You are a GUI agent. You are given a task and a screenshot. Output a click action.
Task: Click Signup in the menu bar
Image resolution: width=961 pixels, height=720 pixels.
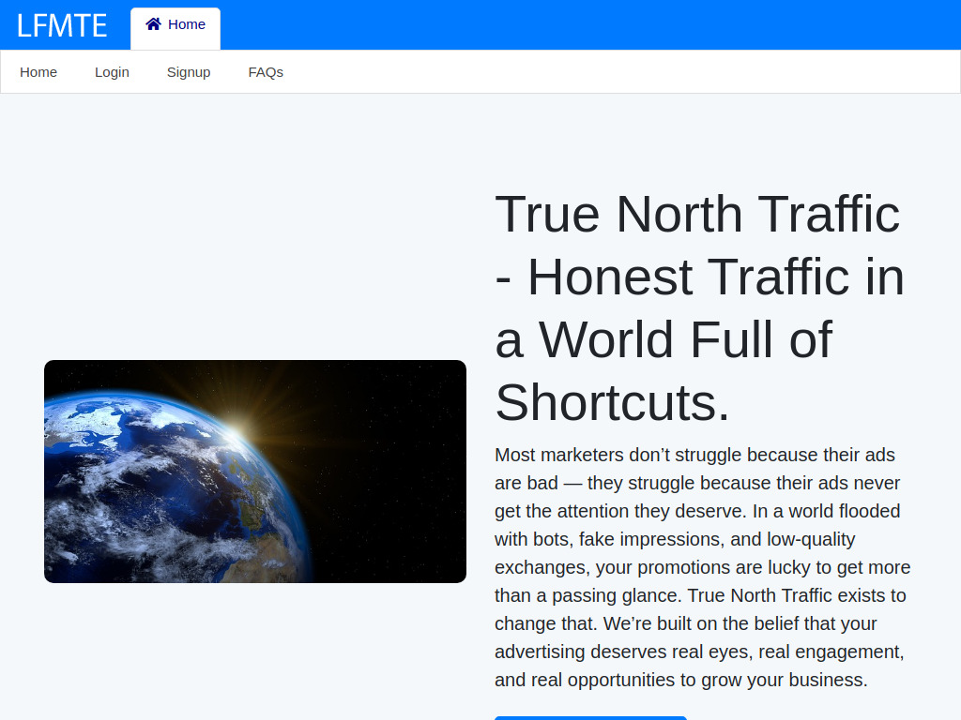pyautogui.click(x=188, y=71)
